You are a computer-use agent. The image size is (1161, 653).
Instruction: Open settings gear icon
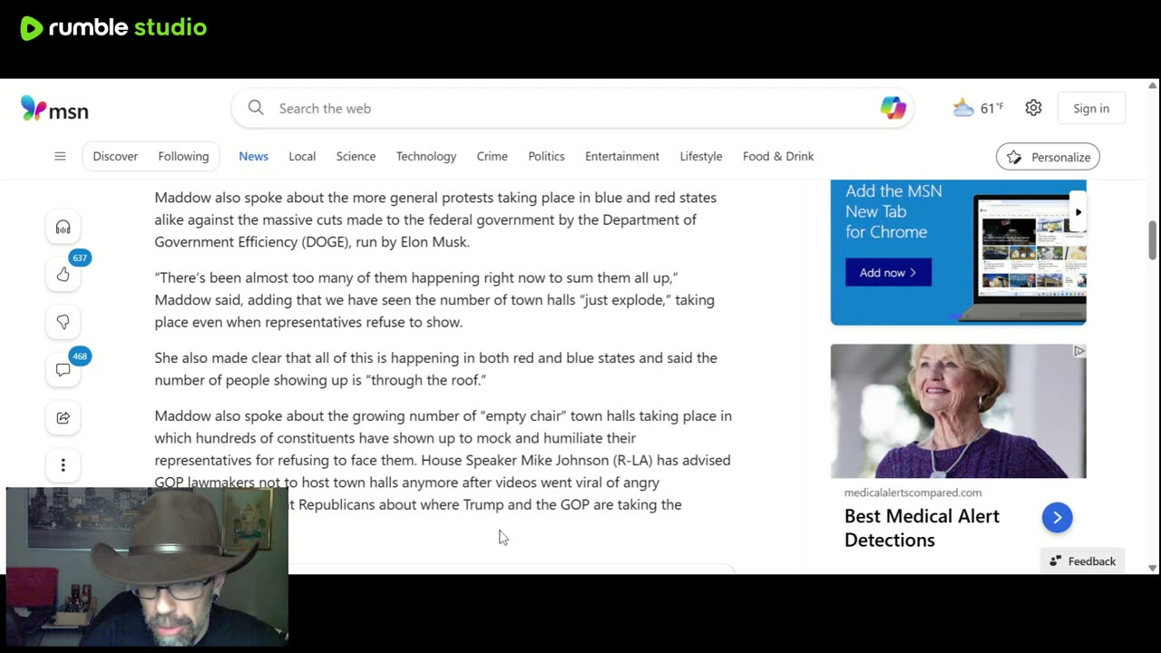[1033, 108]
